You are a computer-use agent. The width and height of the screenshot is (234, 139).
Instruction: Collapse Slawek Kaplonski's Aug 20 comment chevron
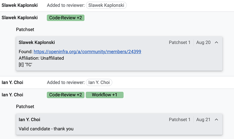click(x=216, y=43)
